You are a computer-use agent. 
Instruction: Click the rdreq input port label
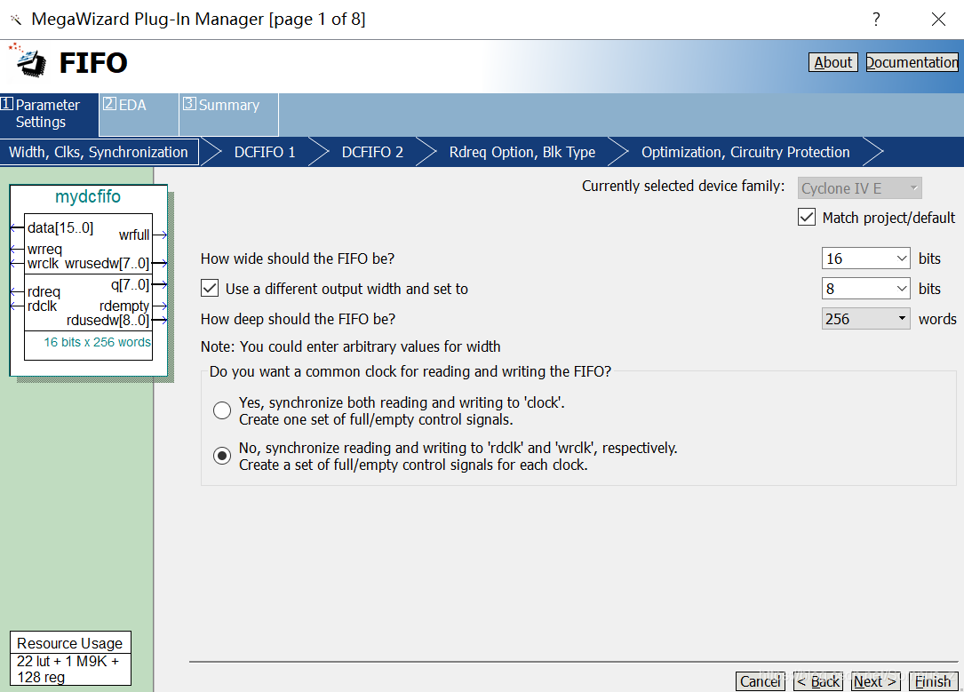tap(44, 291)
